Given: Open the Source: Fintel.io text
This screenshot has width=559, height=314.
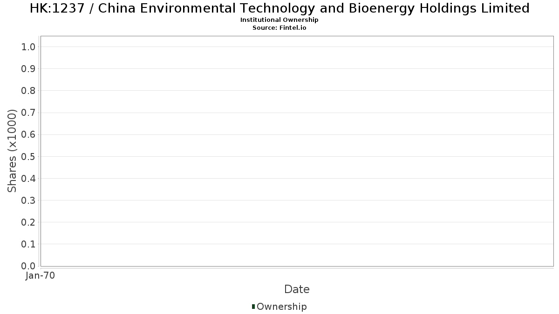Looking at the screenshot, I should 279,28.
